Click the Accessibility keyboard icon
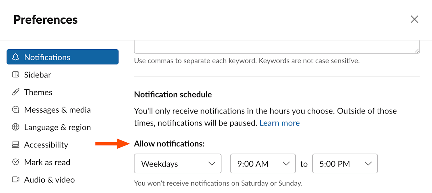The image size is (432, 193). (15, 145)
